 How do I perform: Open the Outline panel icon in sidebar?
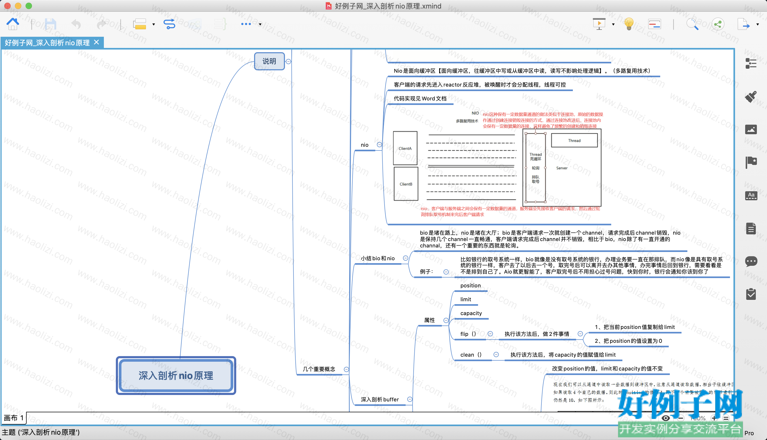pyautogui.click(x=751, y=63)
